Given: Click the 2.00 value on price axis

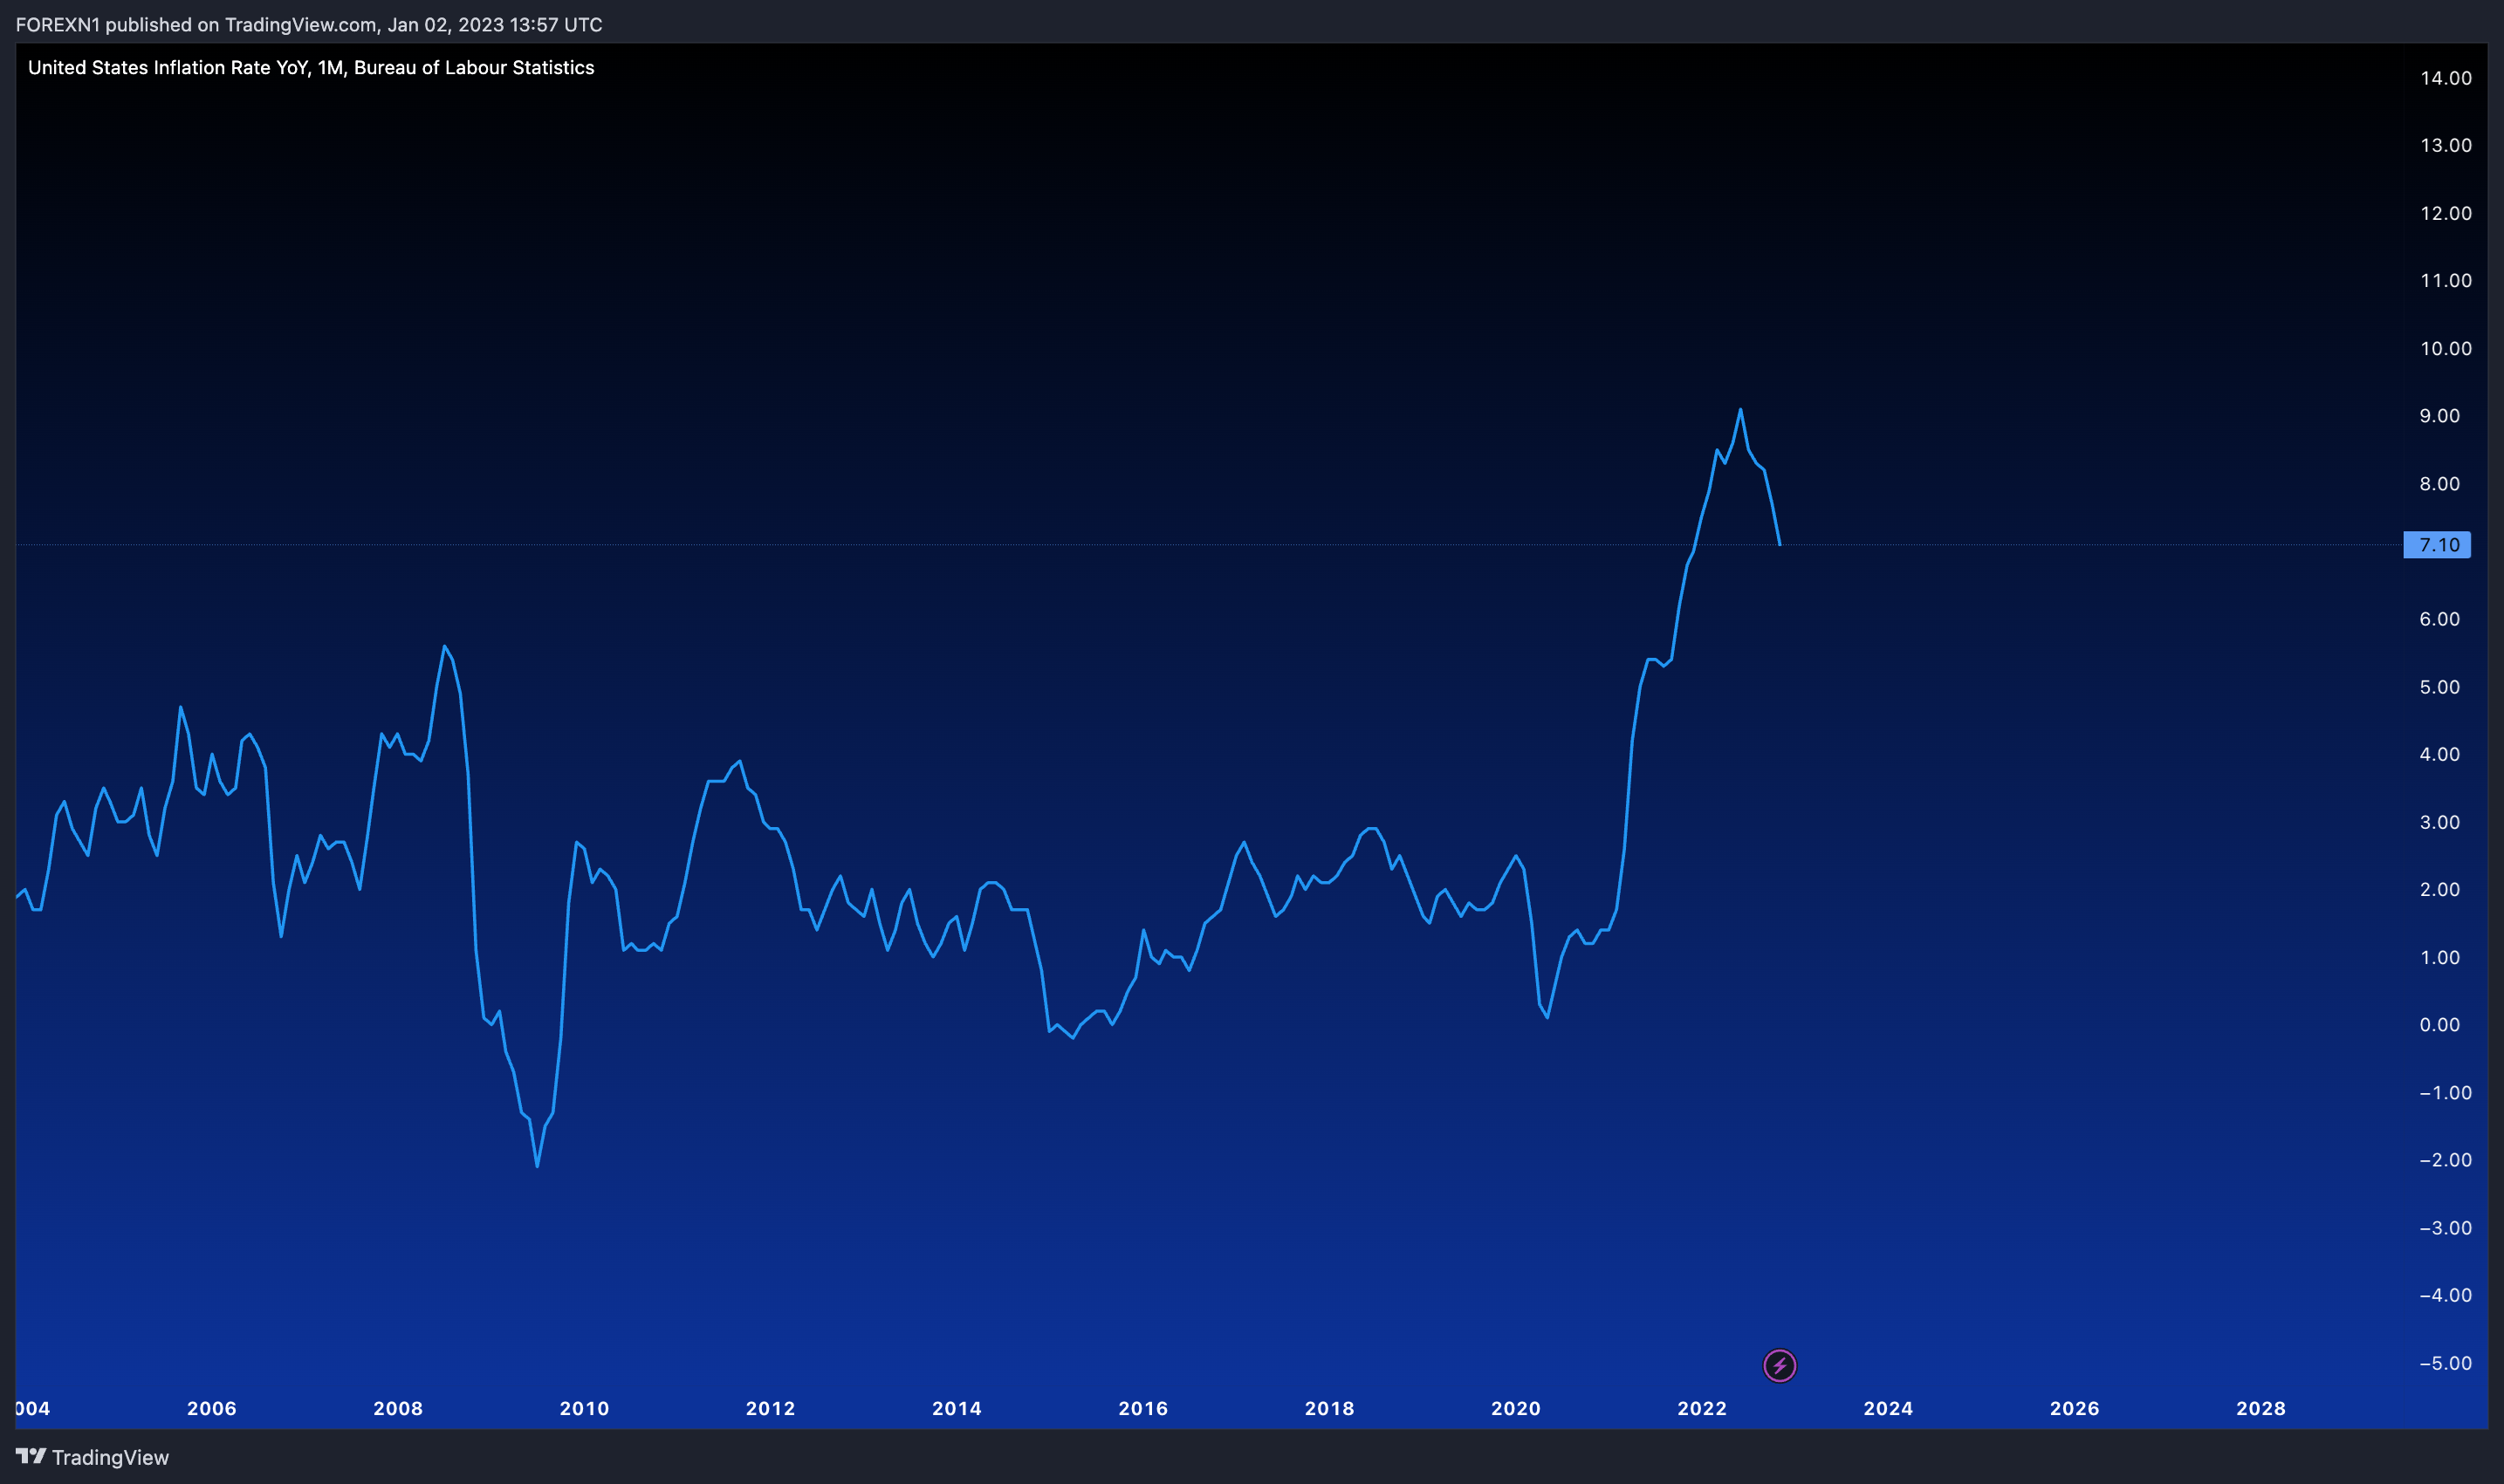Looking at the screenshot, I should 2440,889.
